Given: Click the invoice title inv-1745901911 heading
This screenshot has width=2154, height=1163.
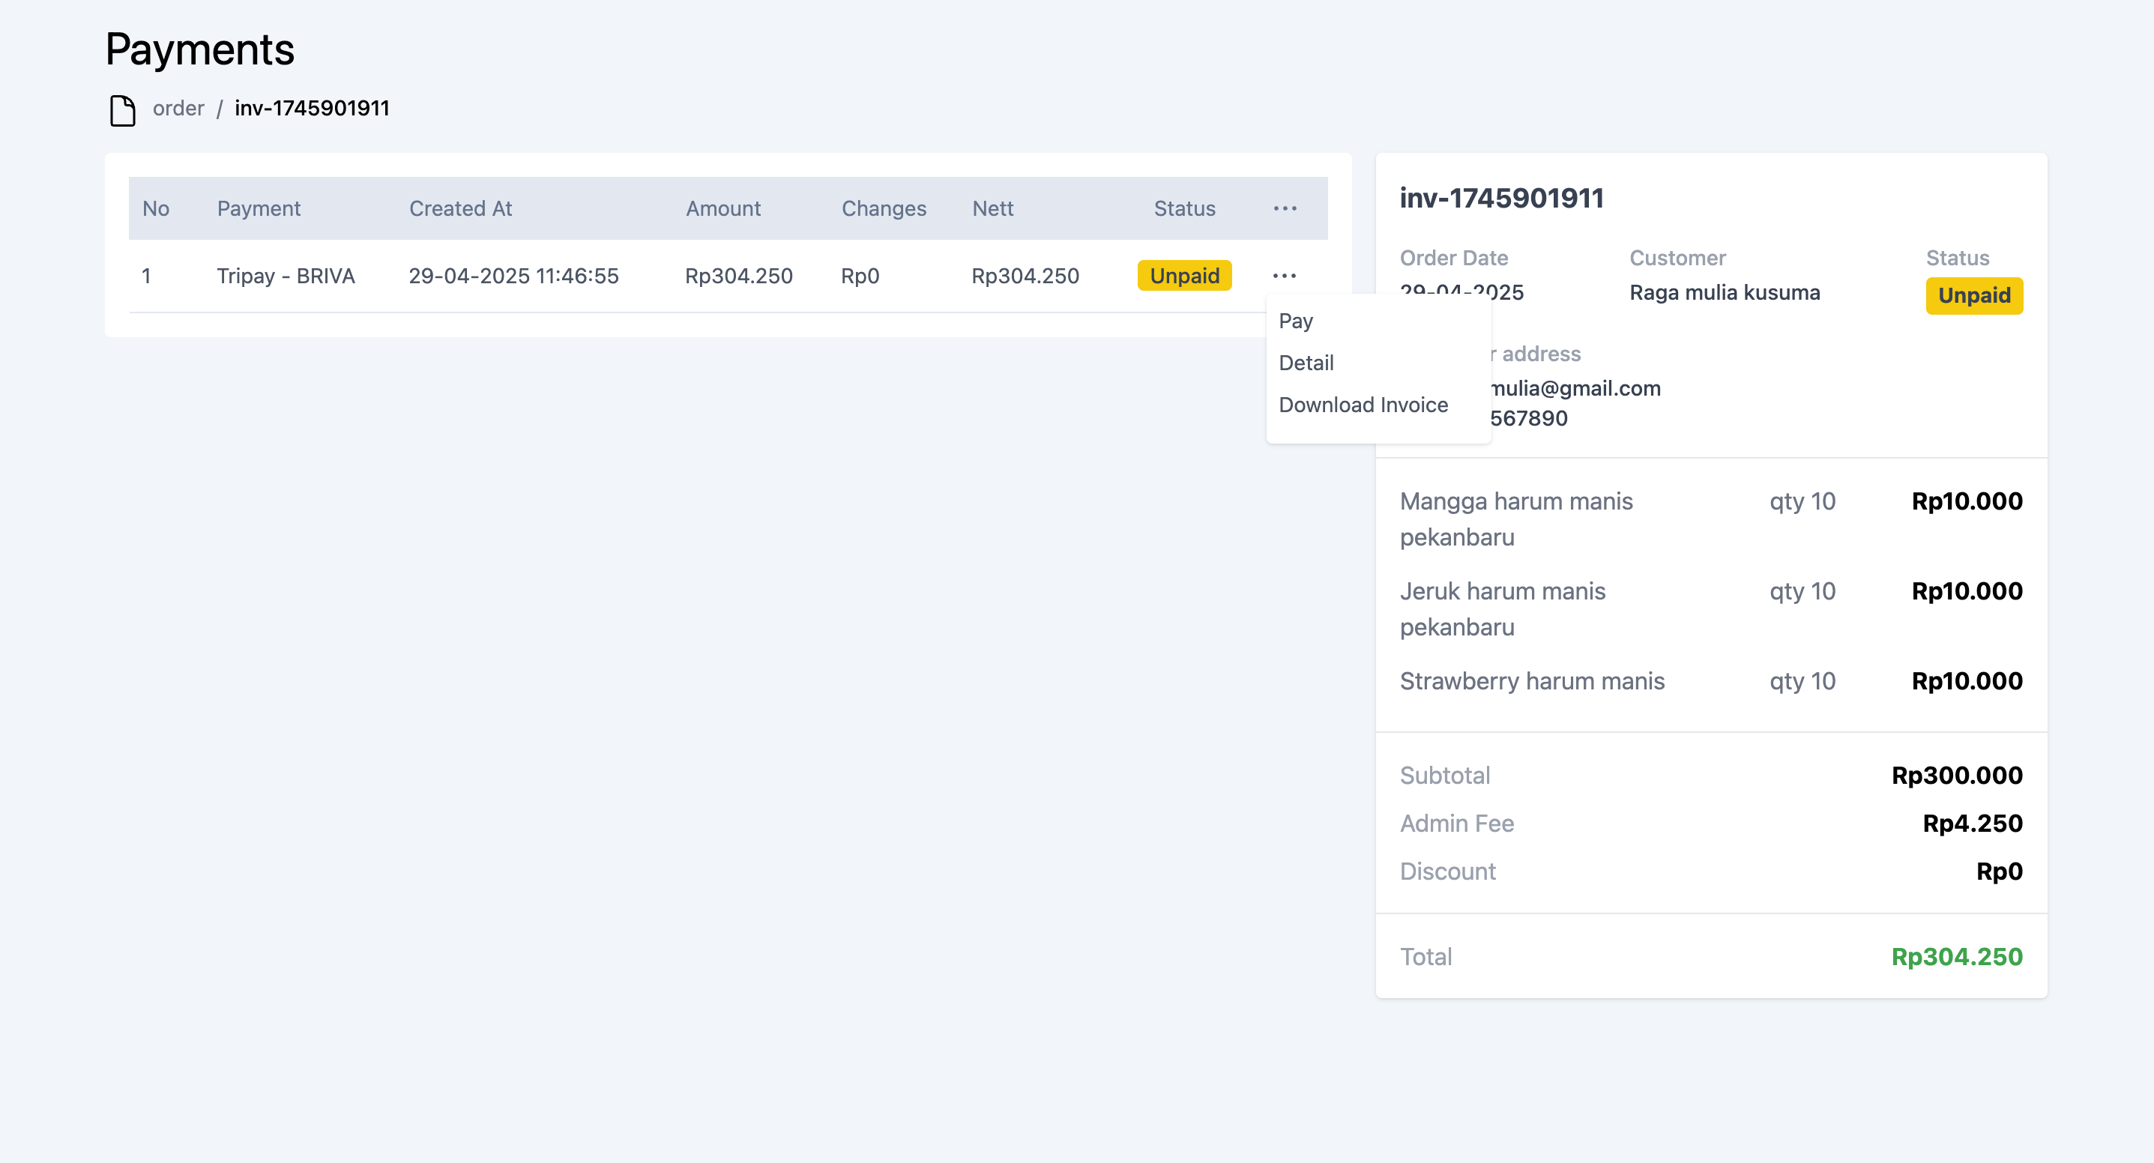Looking at the screenshot, I should pyautogui.click(x=1501, y=198).
